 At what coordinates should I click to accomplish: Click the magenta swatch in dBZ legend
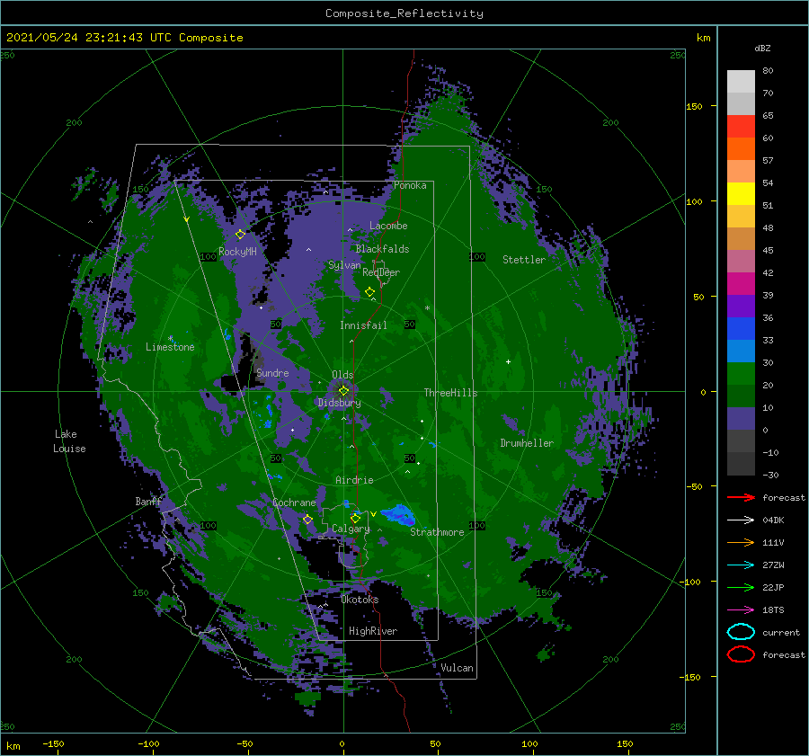click(741, 284)
